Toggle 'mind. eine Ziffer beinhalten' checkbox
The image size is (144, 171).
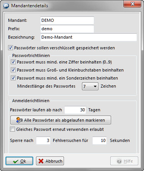pos(13,62)
